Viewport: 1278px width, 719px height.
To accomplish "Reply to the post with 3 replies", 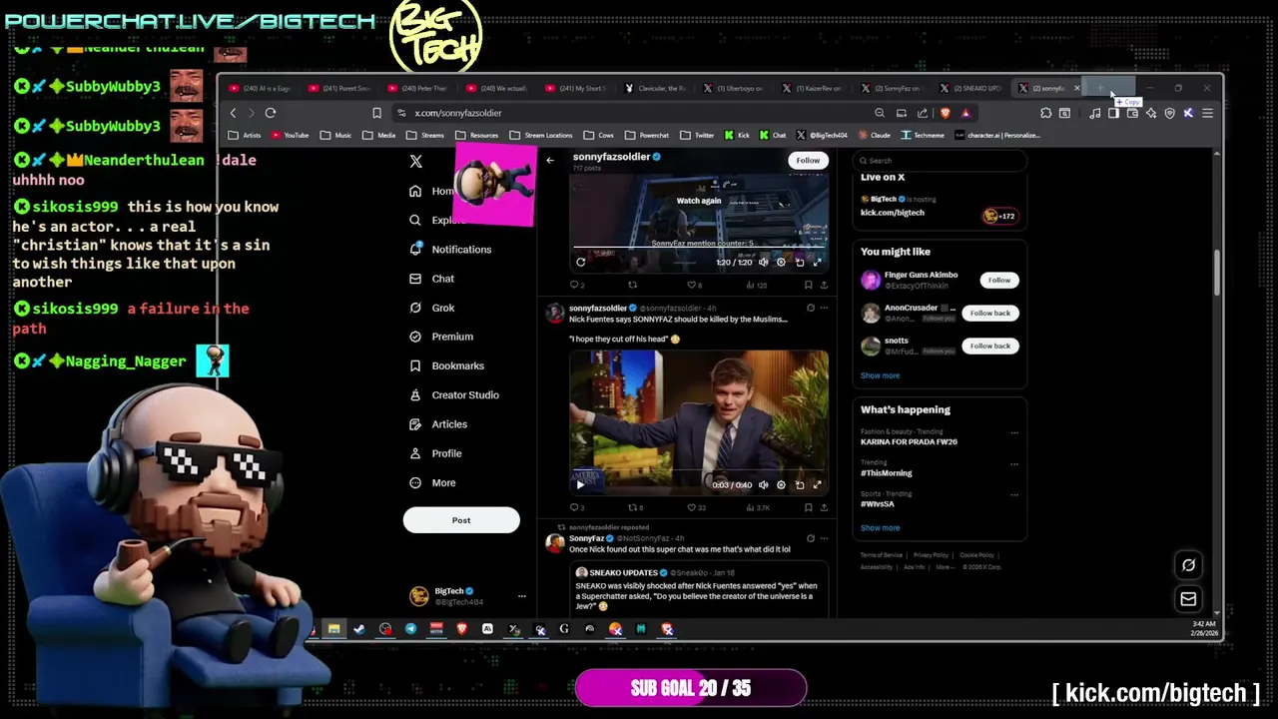I will pos(576,507).
